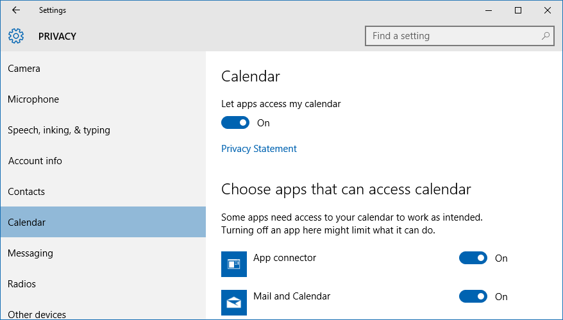
Task: Click the back arrow icon
Action: pos(16,10)
